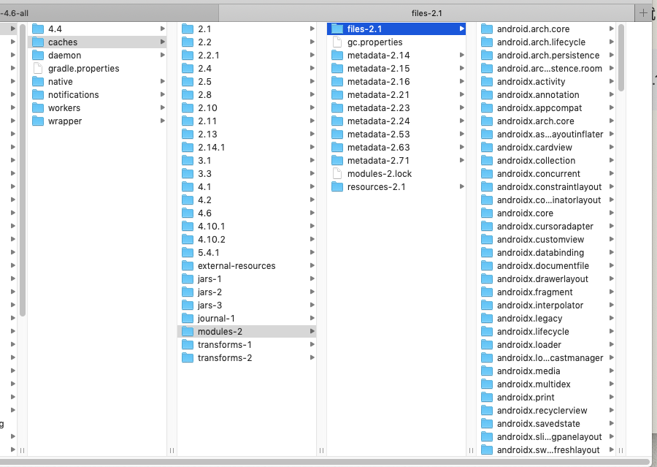The height and width of the screenshot is (467, 657).
Task: Click the external-resources folder icon
Action: [188, 265]
